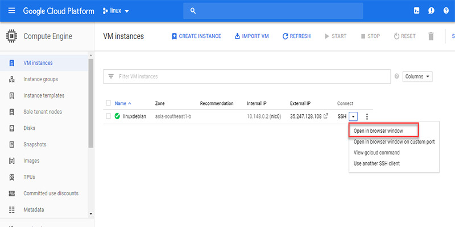
Task: Open the Columns dropdown
Action: (x=417, y=77)
